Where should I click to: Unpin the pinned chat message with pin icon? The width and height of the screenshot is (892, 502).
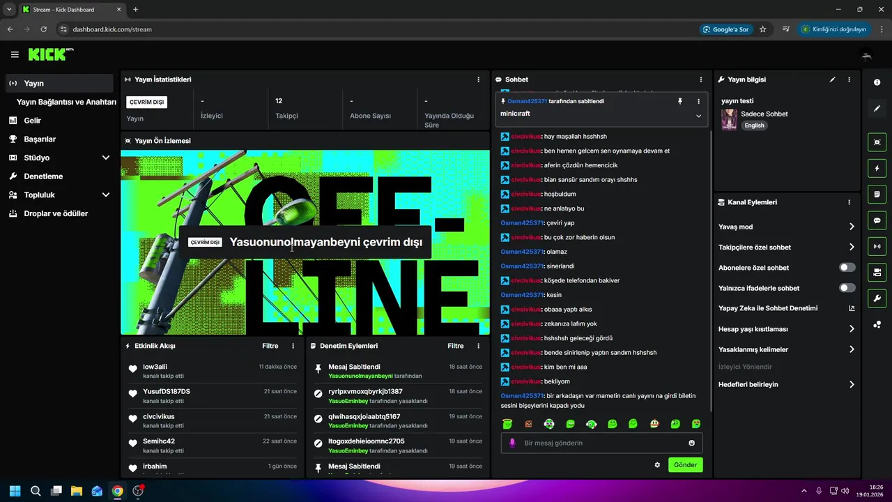[680, 101]
